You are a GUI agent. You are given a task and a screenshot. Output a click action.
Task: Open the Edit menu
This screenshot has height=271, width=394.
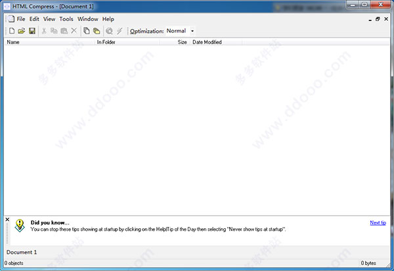point(34,19)
